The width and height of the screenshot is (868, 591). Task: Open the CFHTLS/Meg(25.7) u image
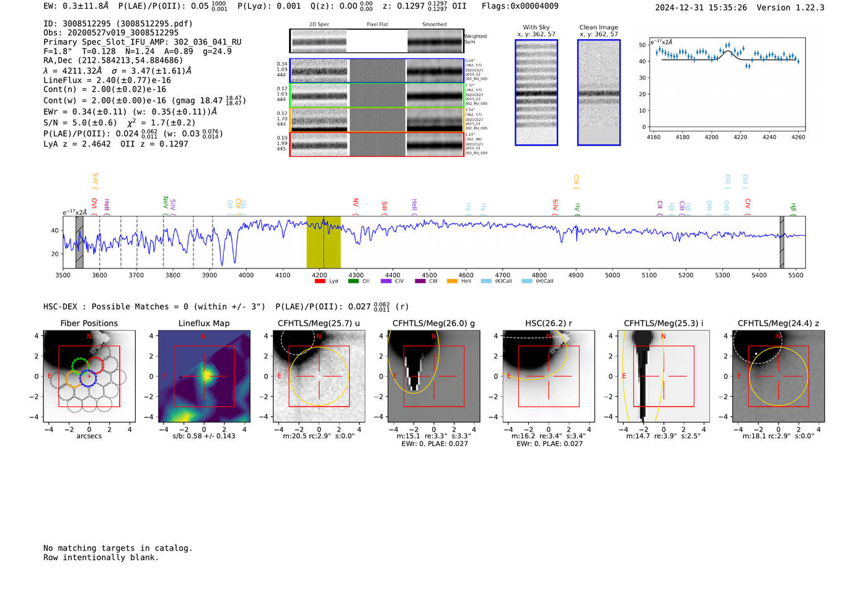[319, 376]
